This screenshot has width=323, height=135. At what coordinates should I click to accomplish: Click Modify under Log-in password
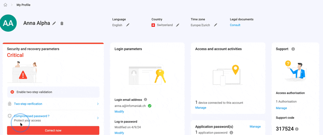point(119,133)
